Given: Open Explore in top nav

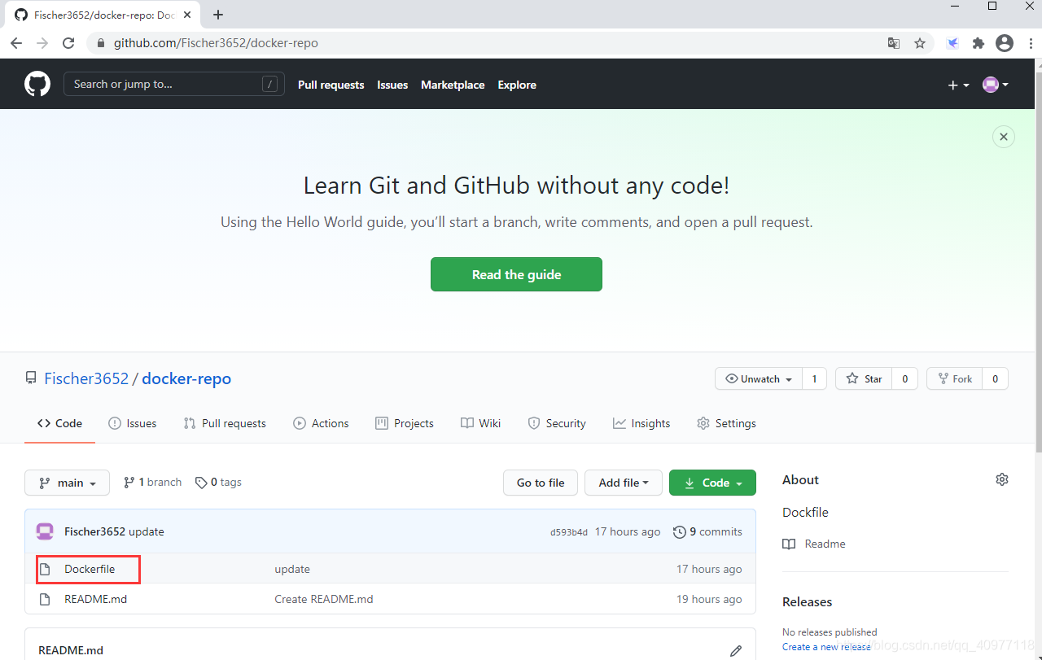Looking at the screenshot, I should pos(517,85).
